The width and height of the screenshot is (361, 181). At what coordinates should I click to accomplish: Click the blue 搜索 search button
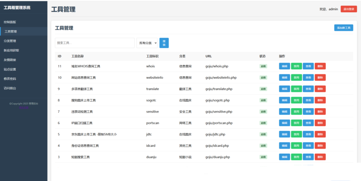164,43
